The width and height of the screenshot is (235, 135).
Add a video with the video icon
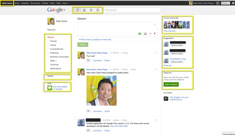pyautogui.click(x=145, y=34)
